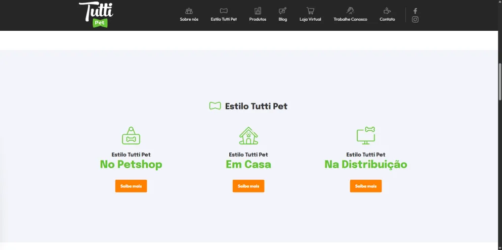Viewport: 502px width, 250px height.
Task: Click Estilo Tutti Pet label above Na Distribuição
Action: click(x=366, y=155)
